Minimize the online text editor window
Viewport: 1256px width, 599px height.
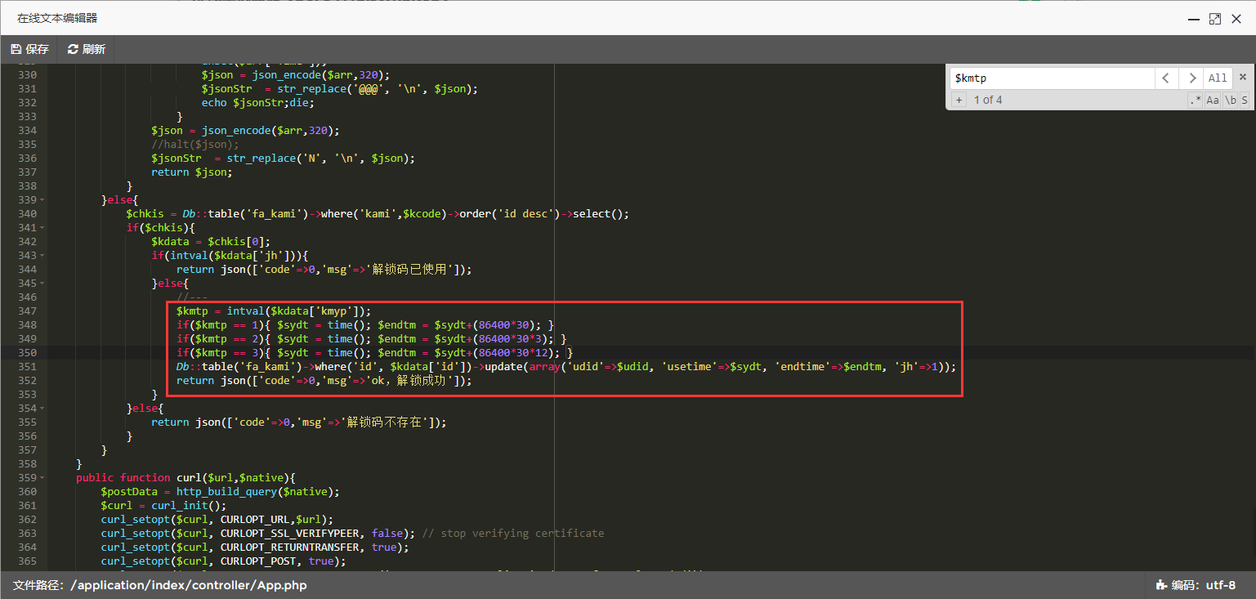pyautogui.click(x=1193, y=18)
